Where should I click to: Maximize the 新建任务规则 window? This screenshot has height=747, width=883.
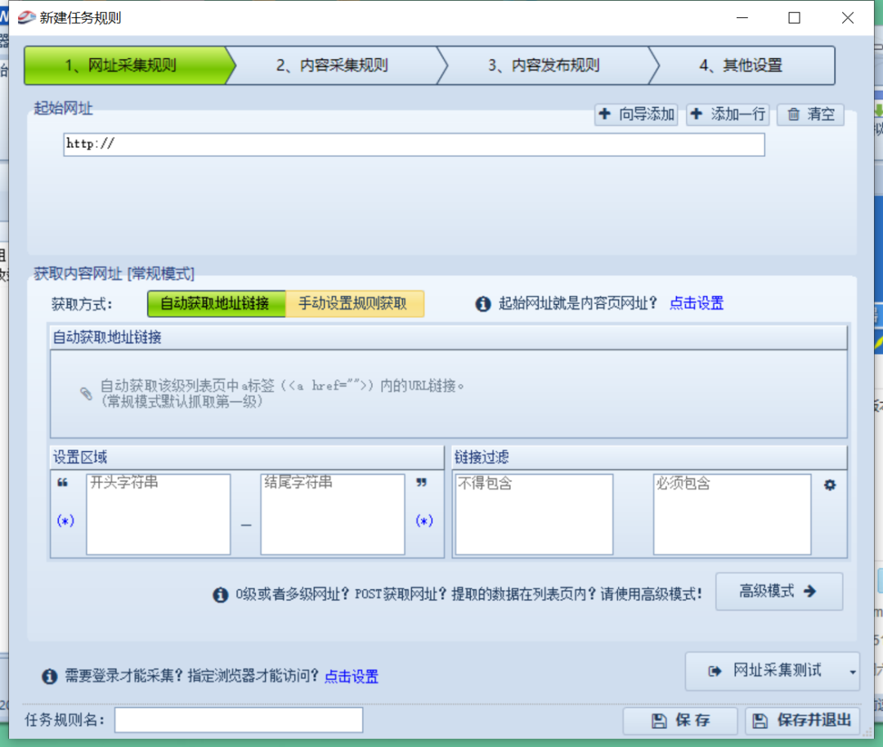[x=794, y=18]
